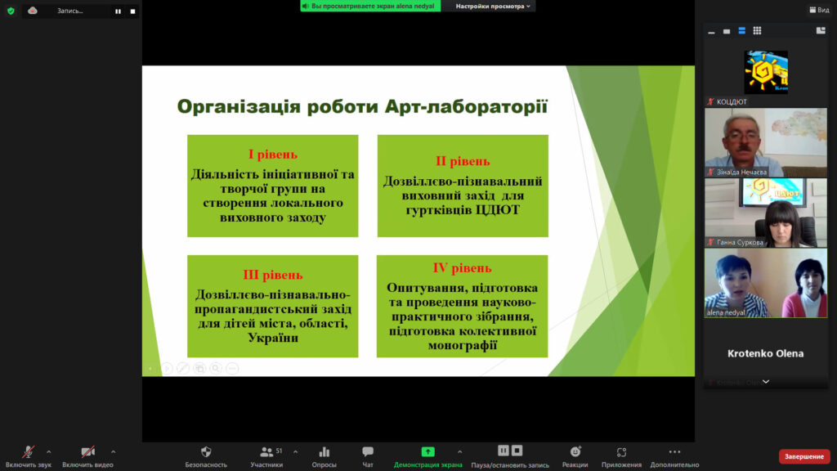Open the Участники participants panel

(266, 451)
